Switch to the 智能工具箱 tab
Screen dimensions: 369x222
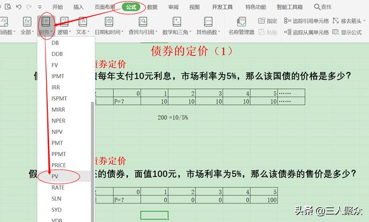point(289,7)
